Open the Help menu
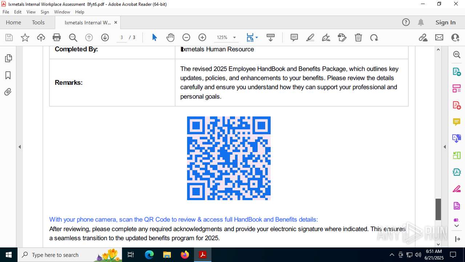465x262 pixels. (x=80, y=12)
